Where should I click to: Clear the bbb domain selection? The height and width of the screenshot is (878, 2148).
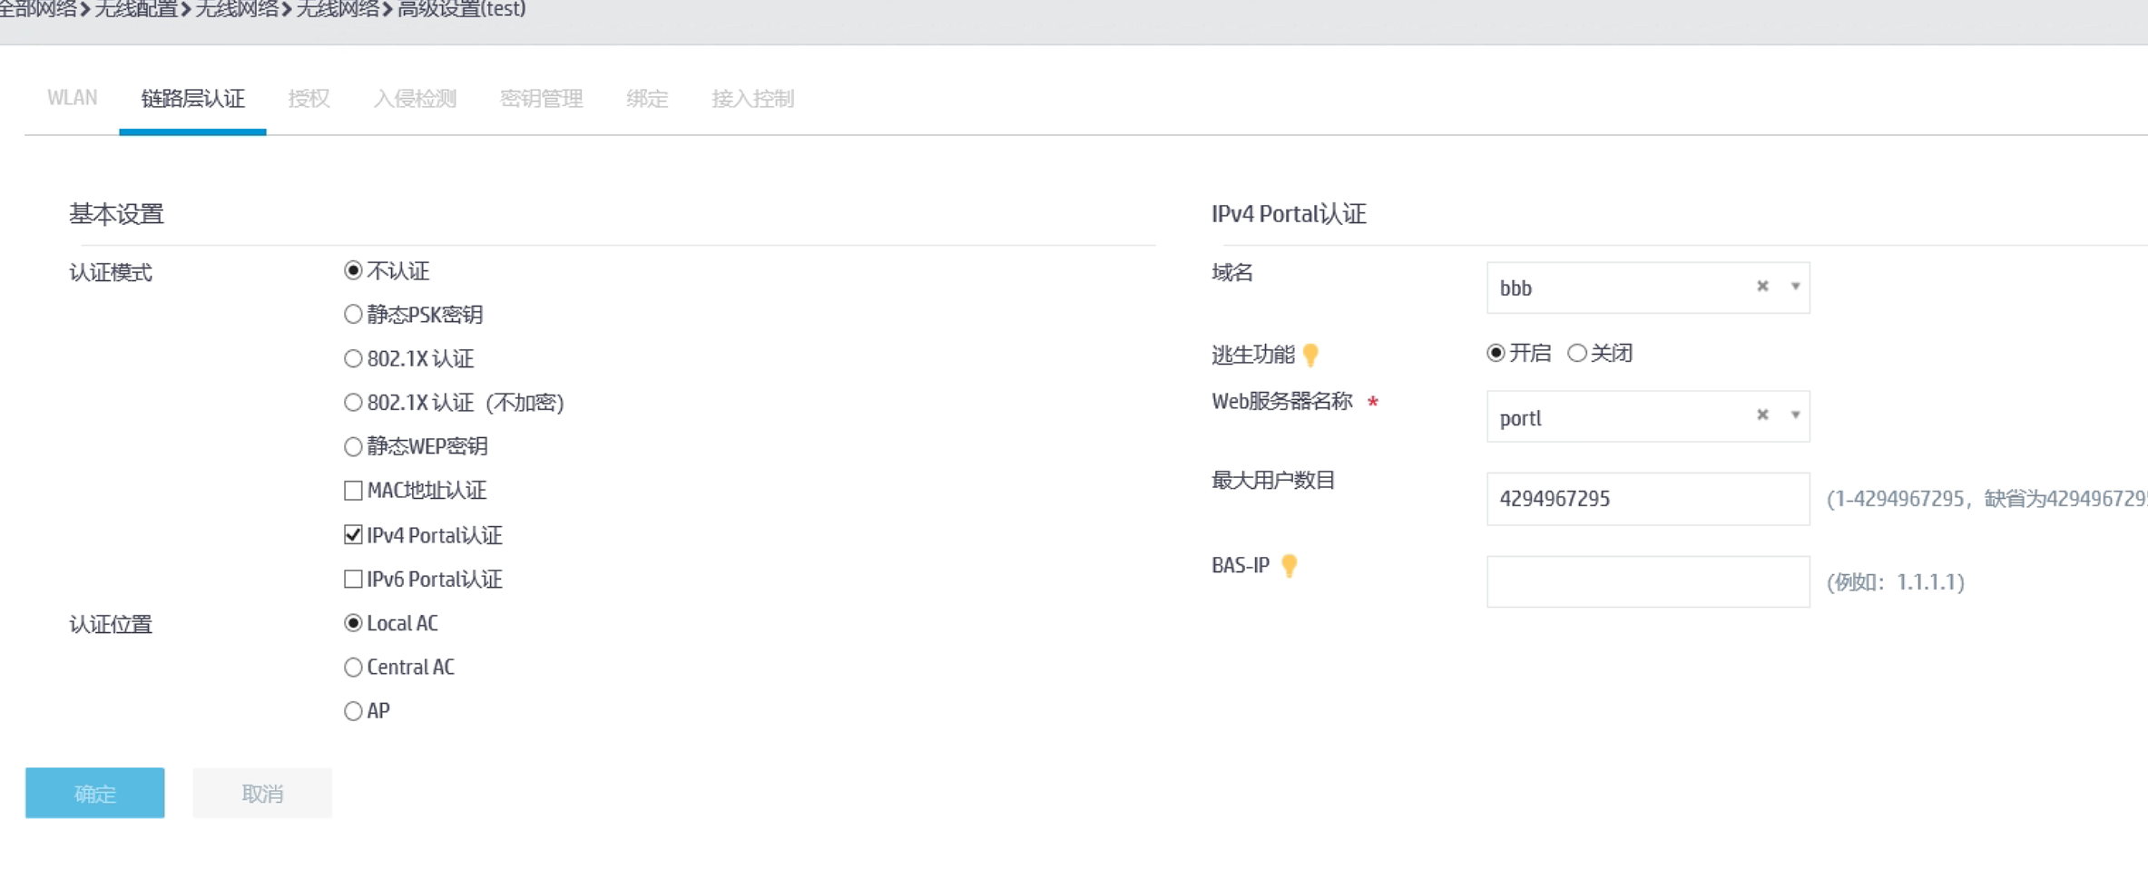1762,287
